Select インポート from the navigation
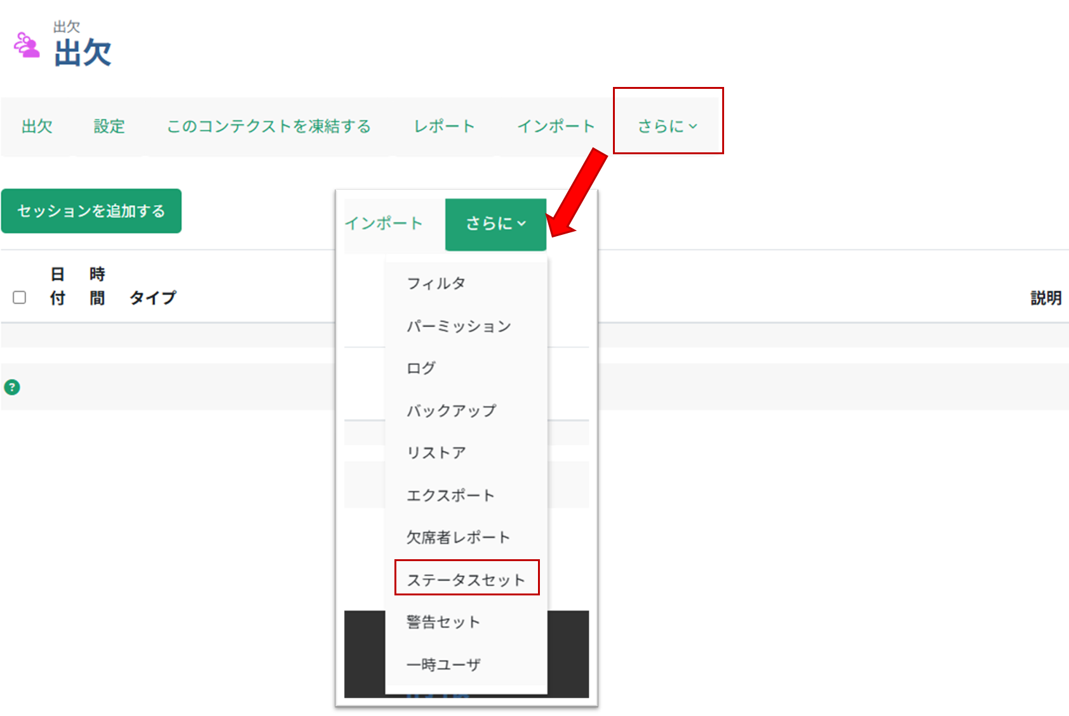 coord(555,126)
